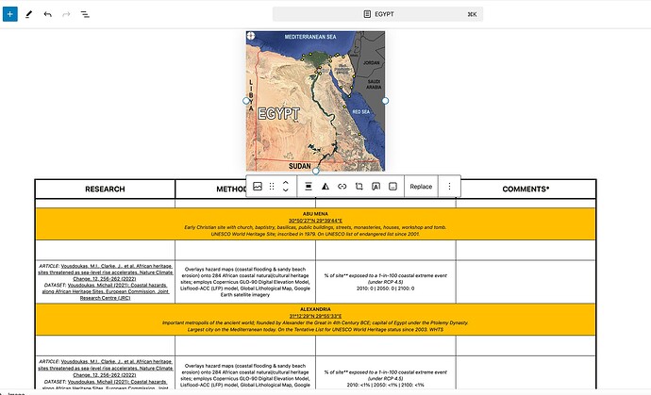Viewport: 651px width, 395px height.
Task: Click the empty comments cell in Abu Mena row
Action: 526,282
